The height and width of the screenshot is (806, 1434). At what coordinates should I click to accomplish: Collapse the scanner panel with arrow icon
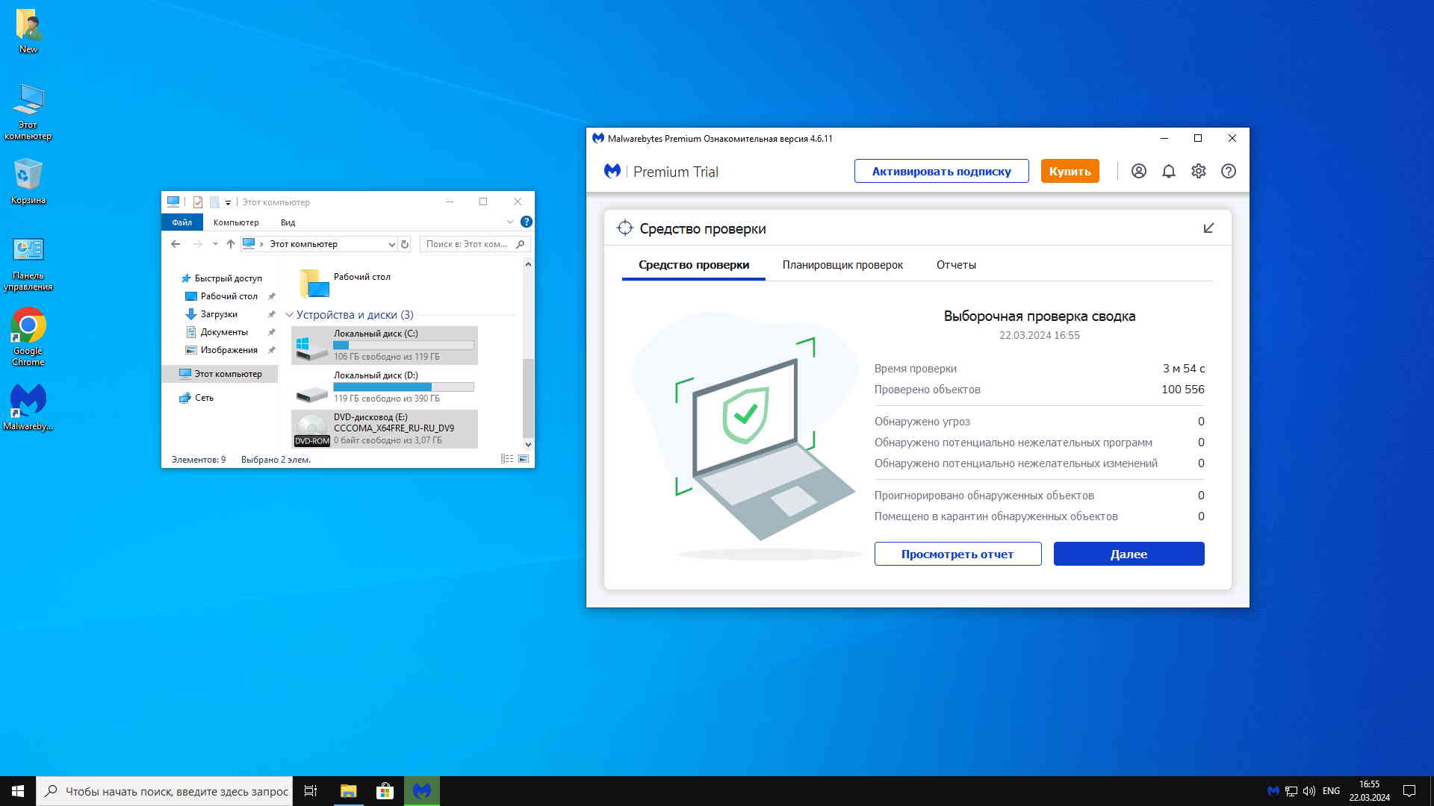tap(1208, 228)
